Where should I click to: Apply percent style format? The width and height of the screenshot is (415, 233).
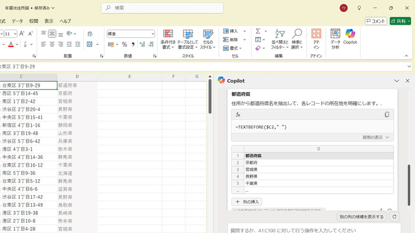coord(125,45)
